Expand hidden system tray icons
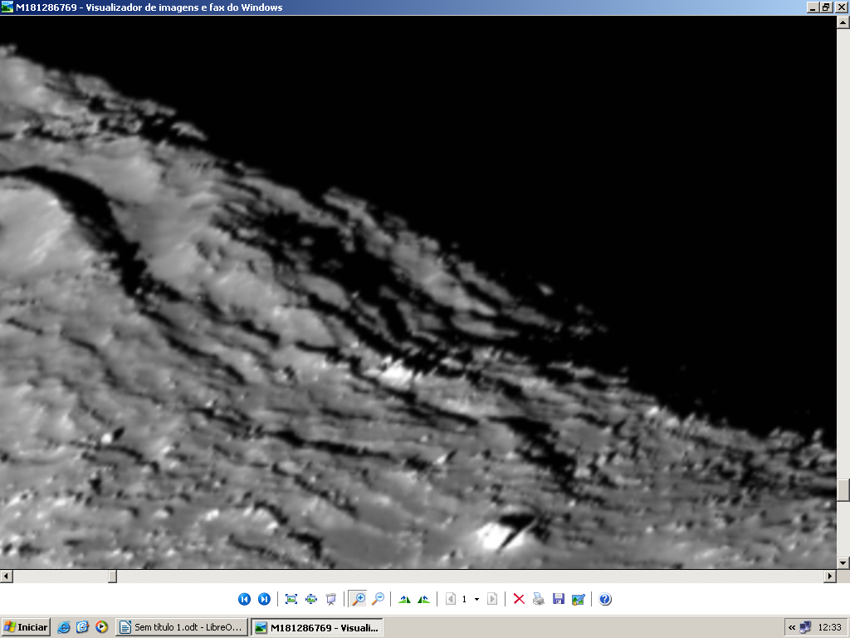The width and height of the screenshot is (850, 638). 792,627
